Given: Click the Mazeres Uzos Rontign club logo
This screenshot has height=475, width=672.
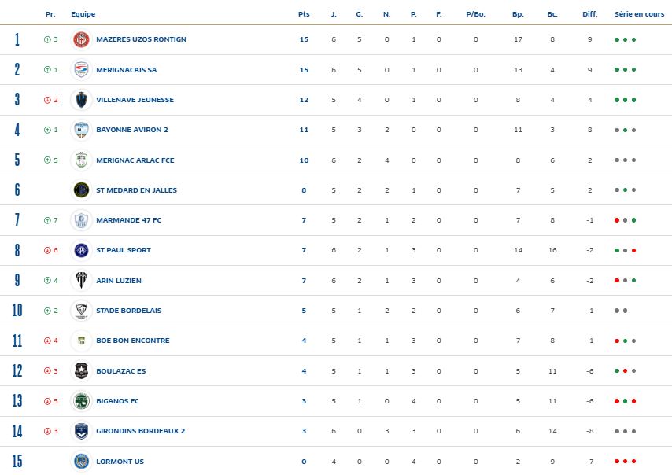Looking at the screenshot, I should click(x=82, y=39).
